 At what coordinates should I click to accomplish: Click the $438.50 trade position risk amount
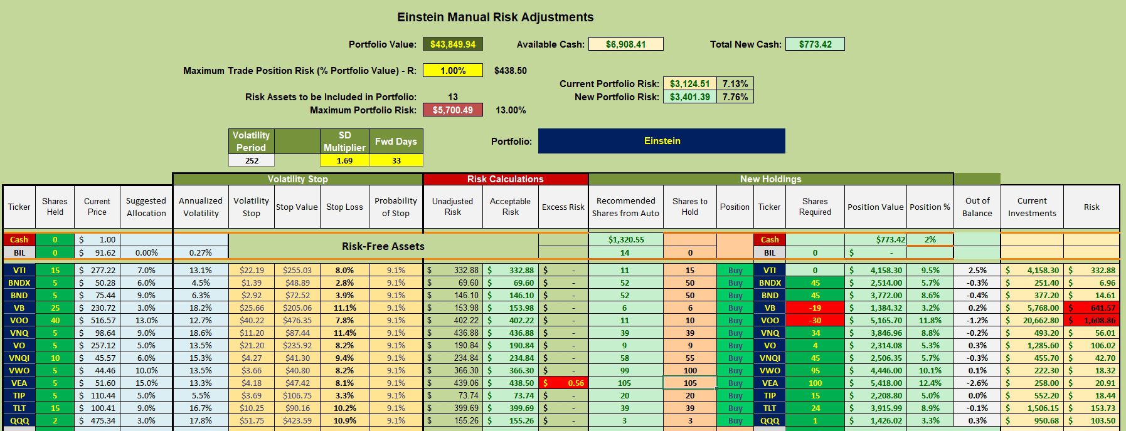511,71
